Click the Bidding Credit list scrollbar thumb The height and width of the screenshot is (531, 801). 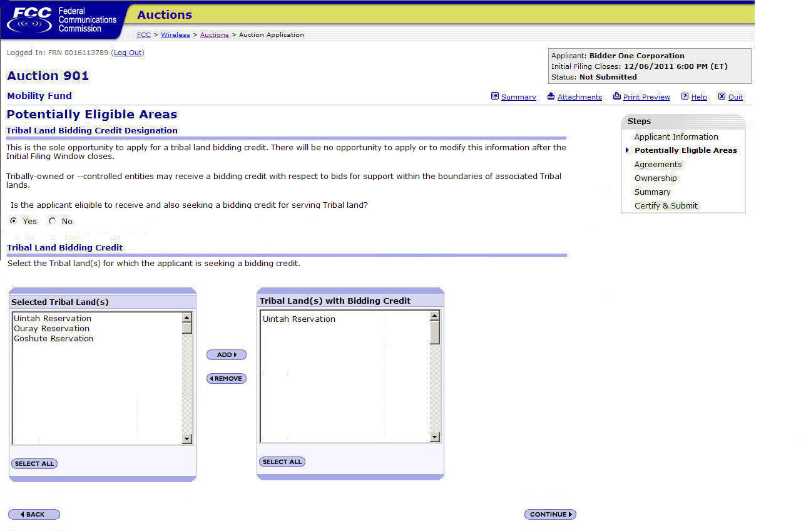pos(435,333)
